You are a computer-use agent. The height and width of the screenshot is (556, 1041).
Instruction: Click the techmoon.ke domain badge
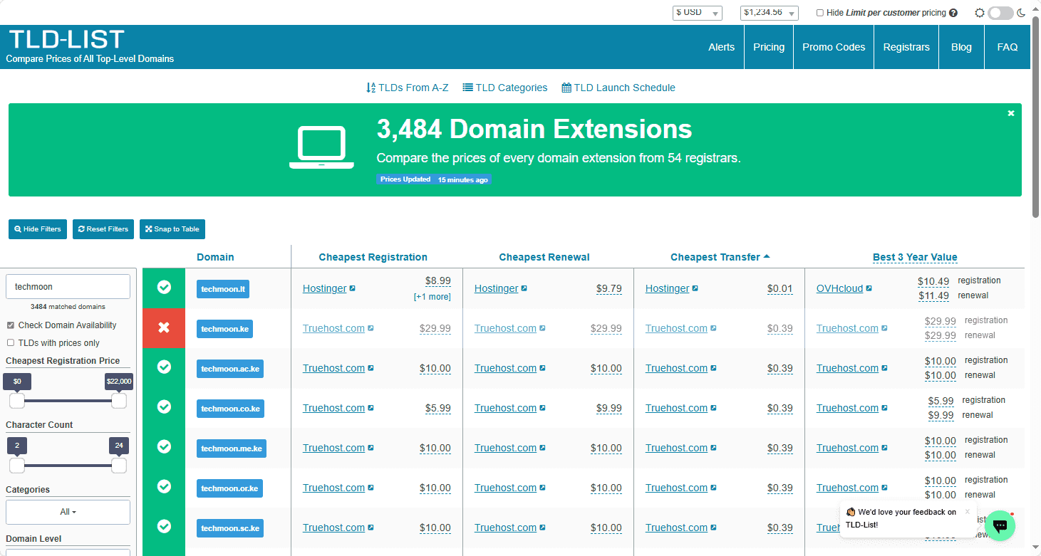click(224, 329)
